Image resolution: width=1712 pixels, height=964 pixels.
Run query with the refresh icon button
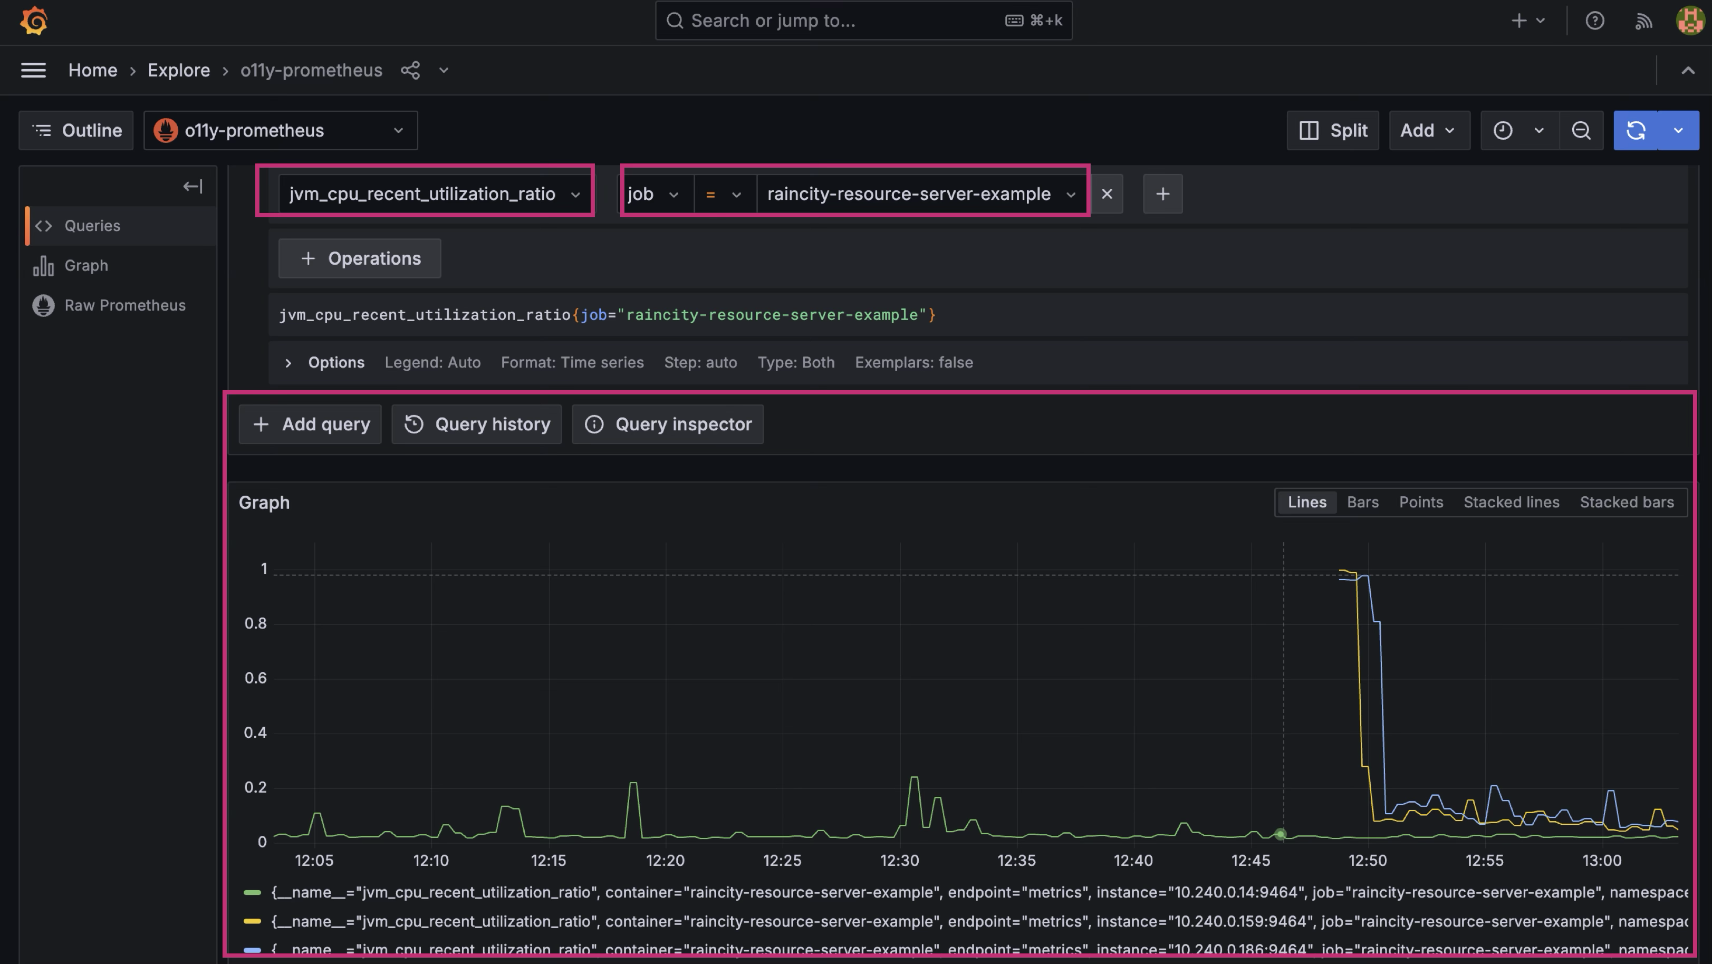(1636, 130)
